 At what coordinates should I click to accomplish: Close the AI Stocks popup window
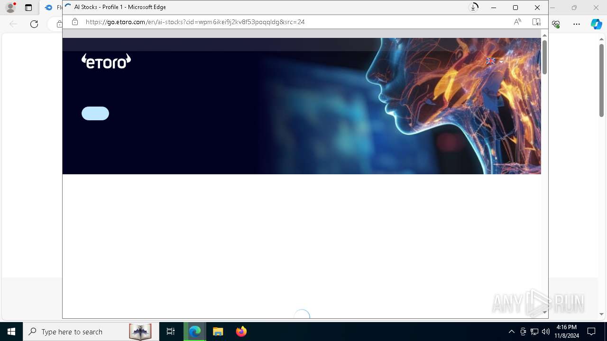(x=537, y=8)
